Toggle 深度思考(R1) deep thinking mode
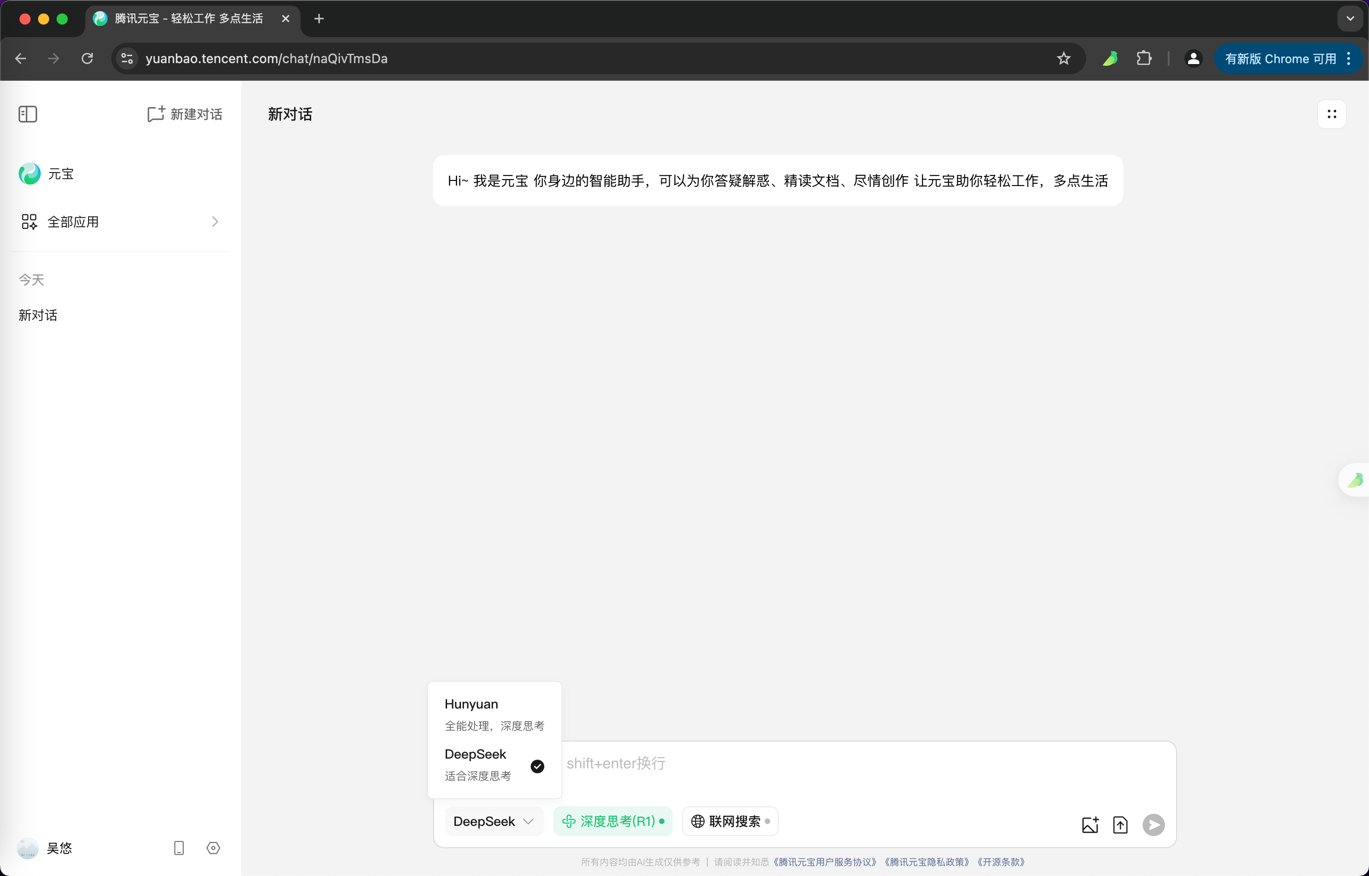 click(x=613, y=821)
